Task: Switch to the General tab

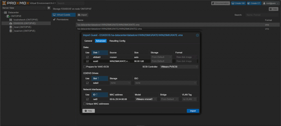Action: click(x=88, y=41)
